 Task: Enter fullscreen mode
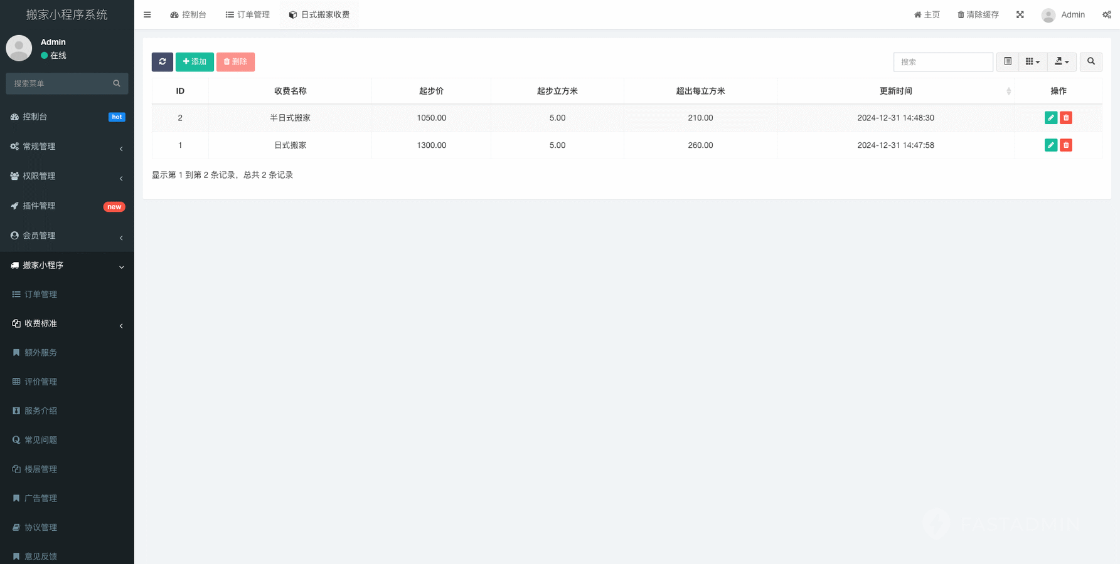click(x=1020, y=14)
